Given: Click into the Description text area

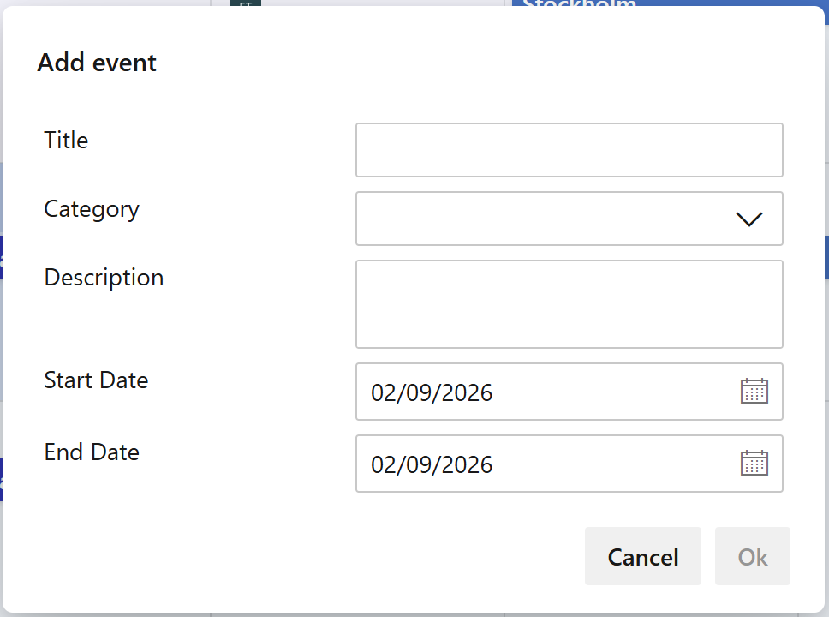Looking at the screenshot, I should (569, 304).
